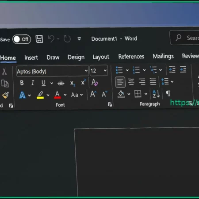The height and width of the screenshot is (199, 199).
Task: Switch to the Layout ribbon tab
Action: pyautogui.click(x=101, y=57)
